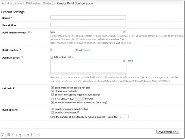Image resolution: width=185 pixels, height=139 pixels.
Task: Click the Name input field
Action: click(88, 18)
